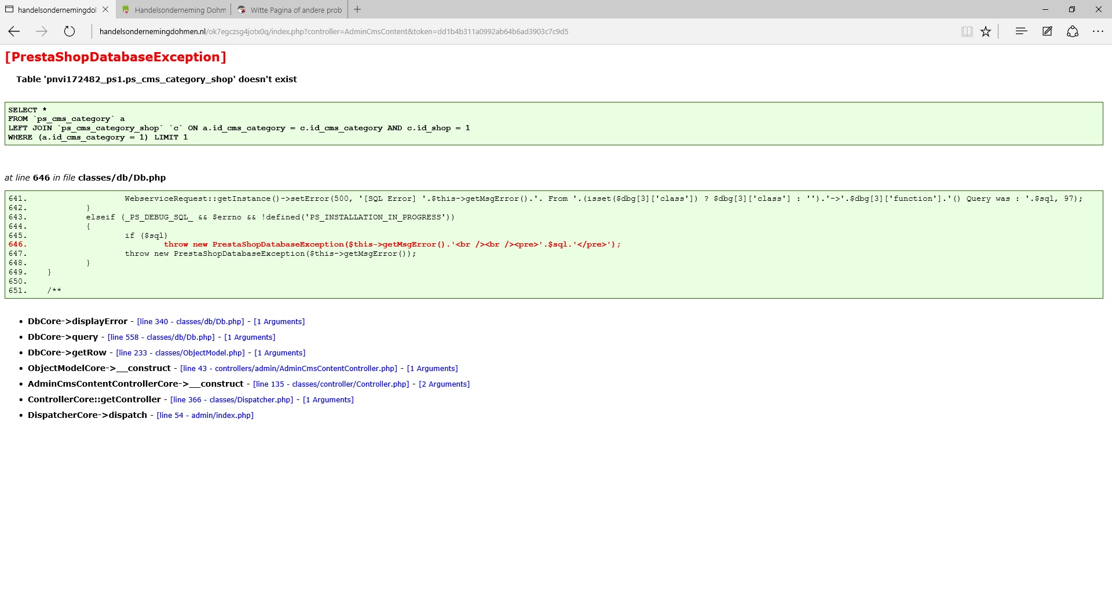Open the Hub panel icon
This screenshot has height=602, width=1112.
(1021, 31)
